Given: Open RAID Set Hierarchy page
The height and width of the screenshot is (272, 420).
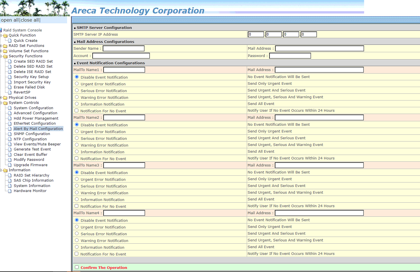Looking at the screenshot, I should tap(31, 175).
